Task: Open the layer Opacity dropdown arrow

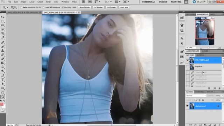Action: pos(222,96)
